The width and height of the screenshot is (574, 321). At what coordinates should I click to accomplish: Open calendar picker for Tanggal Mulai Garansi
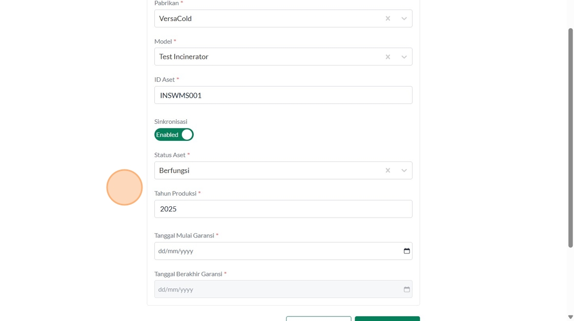tap(407, 251)
